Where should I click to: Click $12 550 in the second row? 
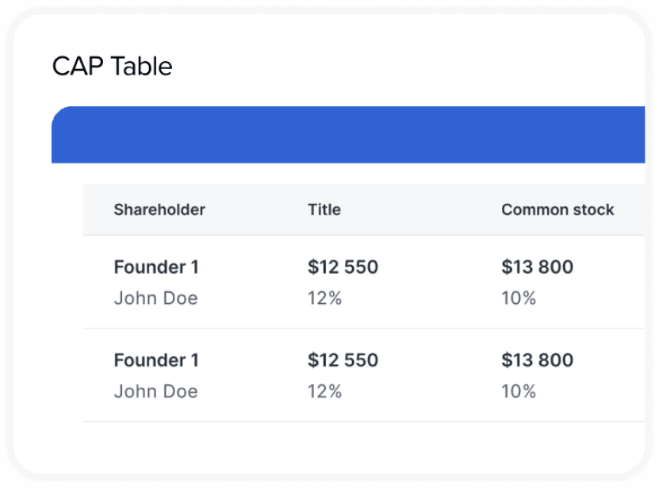[343, 360]
